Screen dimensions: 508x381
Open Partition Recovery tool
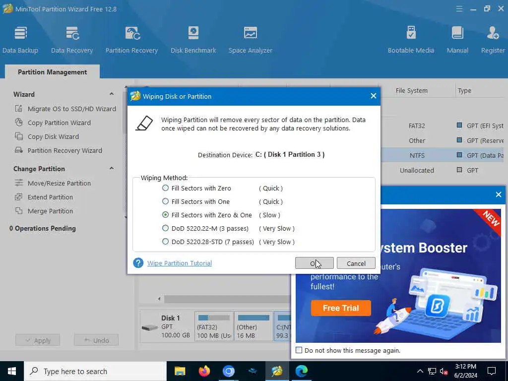point(131,39)
